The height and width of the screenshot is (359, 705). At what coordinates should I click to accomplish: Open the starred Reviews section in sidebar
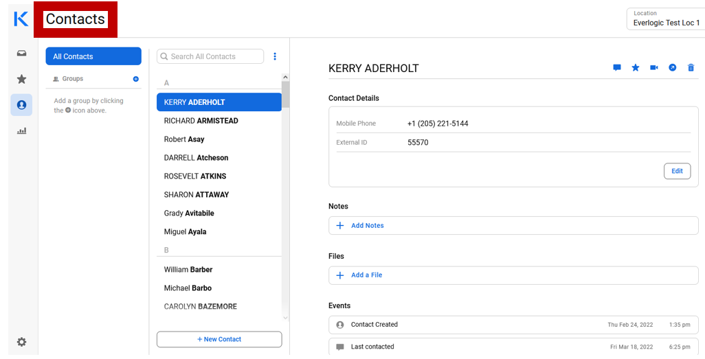[x=21, y=80]
